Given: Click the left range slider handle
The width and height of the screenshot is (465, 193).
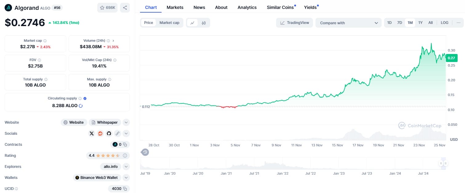Looking at the screenshot, I should 441,163.
